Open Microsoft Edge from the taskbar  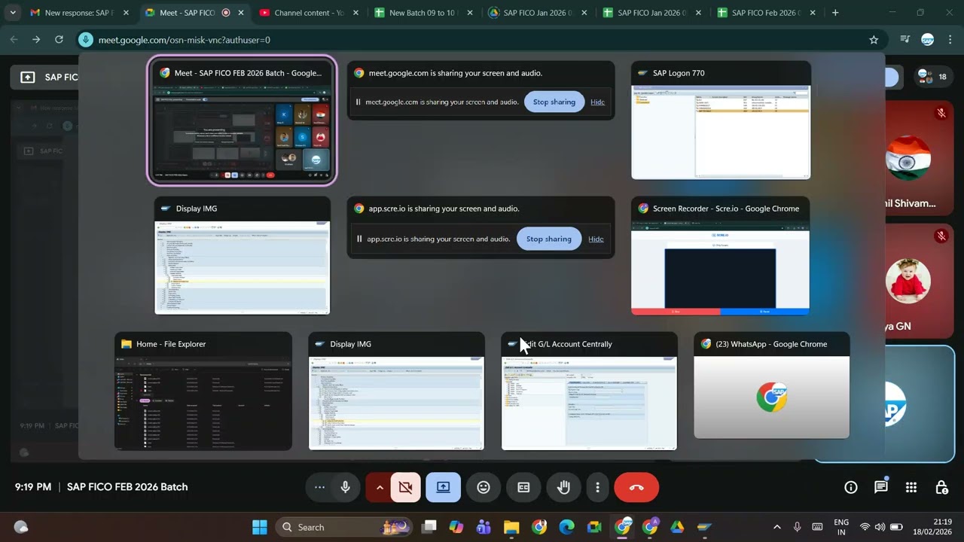tap(566, 527)
